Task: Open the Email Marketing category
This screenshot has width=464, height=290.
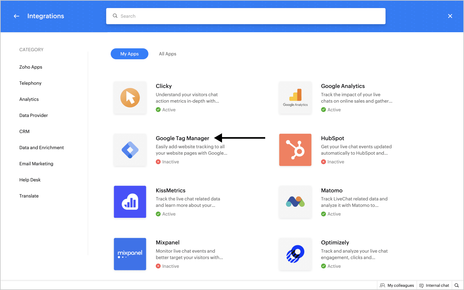Action: coord(36,164)
